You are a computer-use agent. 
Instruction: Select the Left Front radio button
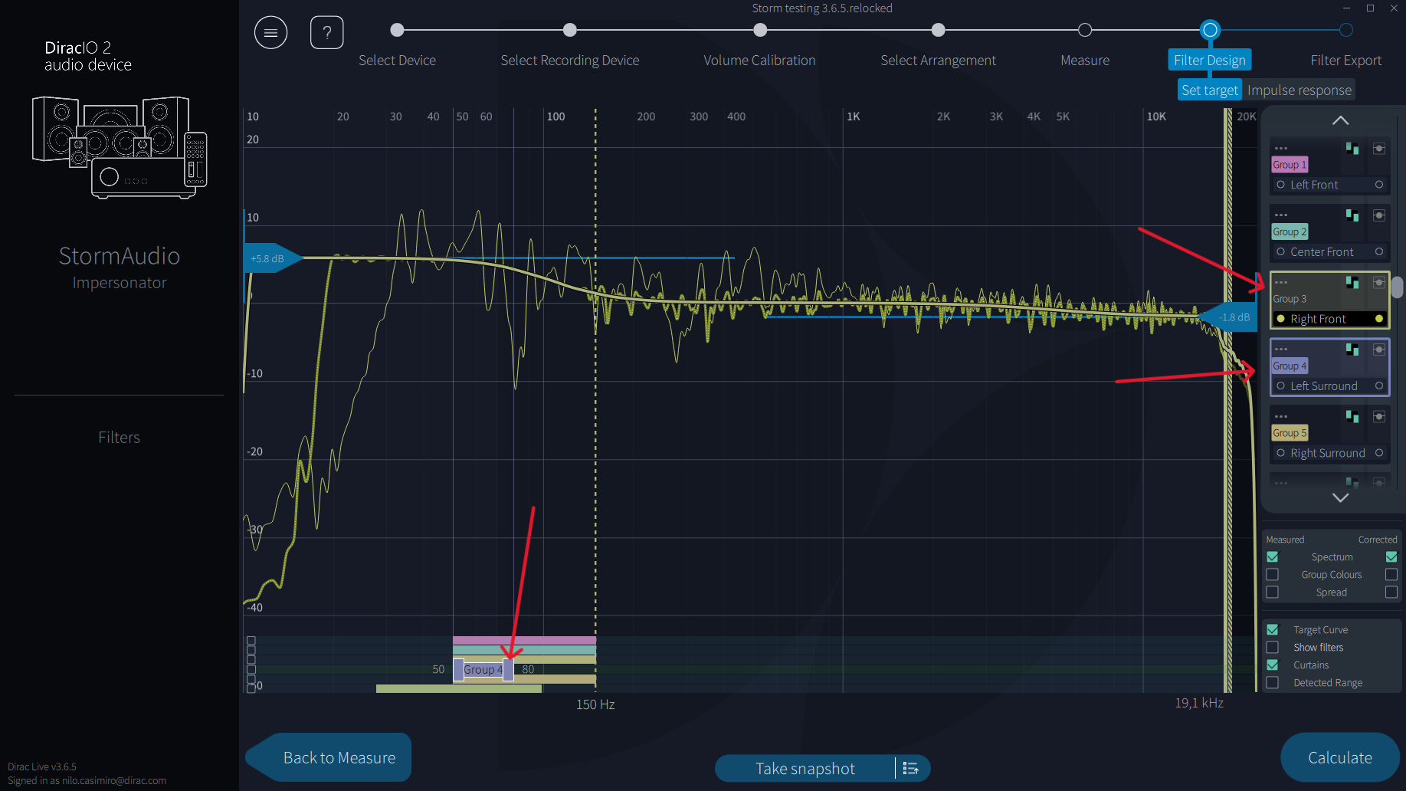click(1280, 185)
